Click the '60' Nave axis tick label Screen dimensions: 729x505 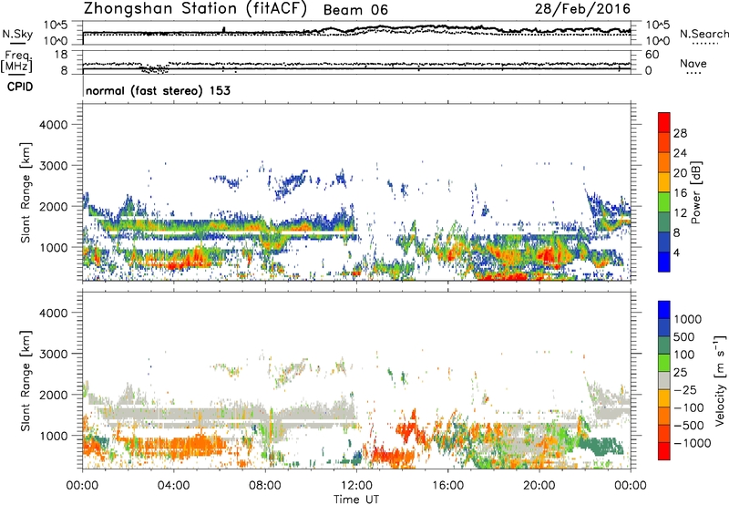coord(652,55)
